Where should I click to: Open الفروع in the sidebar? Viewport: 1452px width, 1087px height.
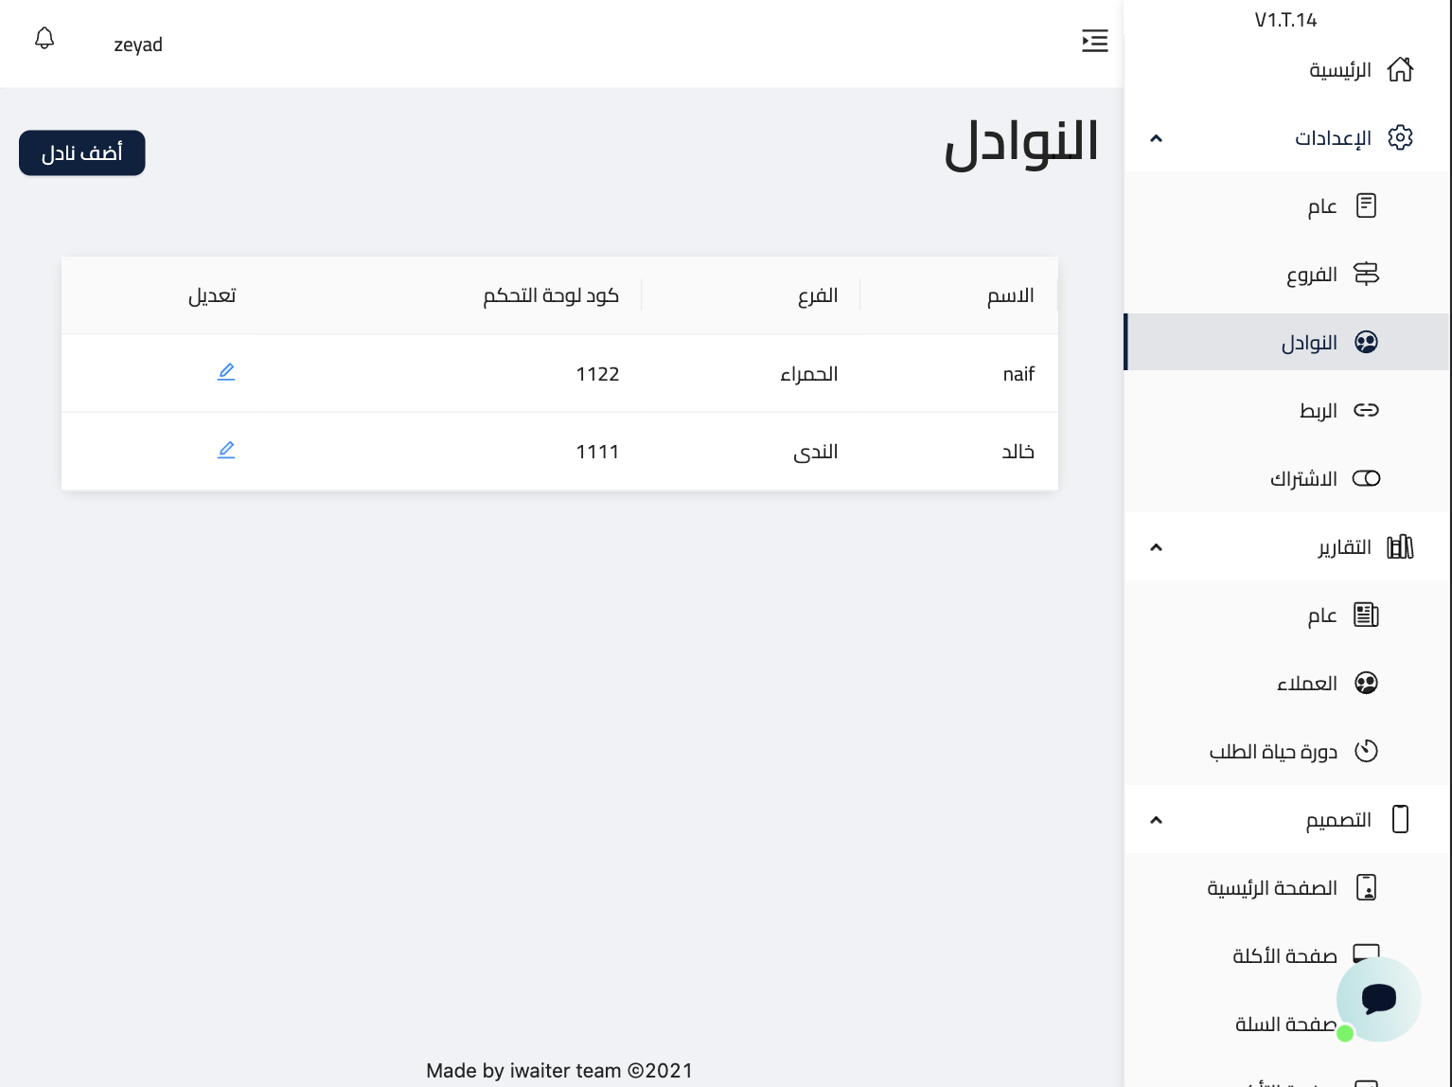(x=1312, y=275)
